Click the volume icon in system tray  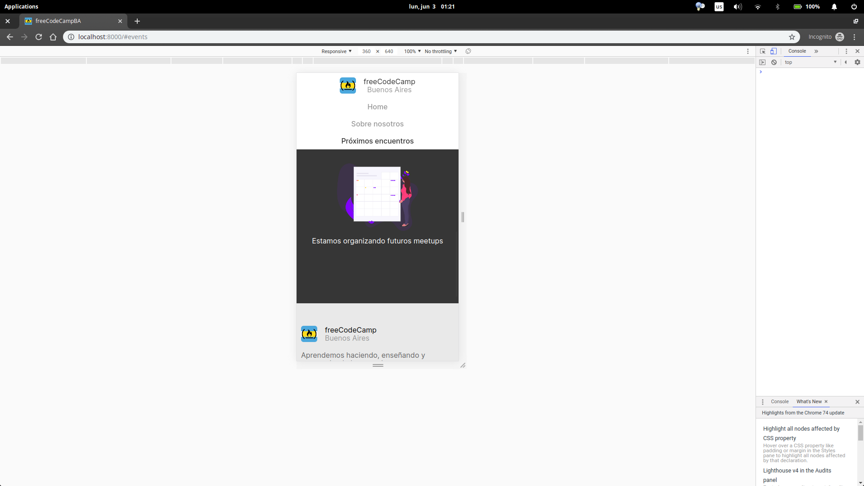pyautogui.click(x=738, y=7)
